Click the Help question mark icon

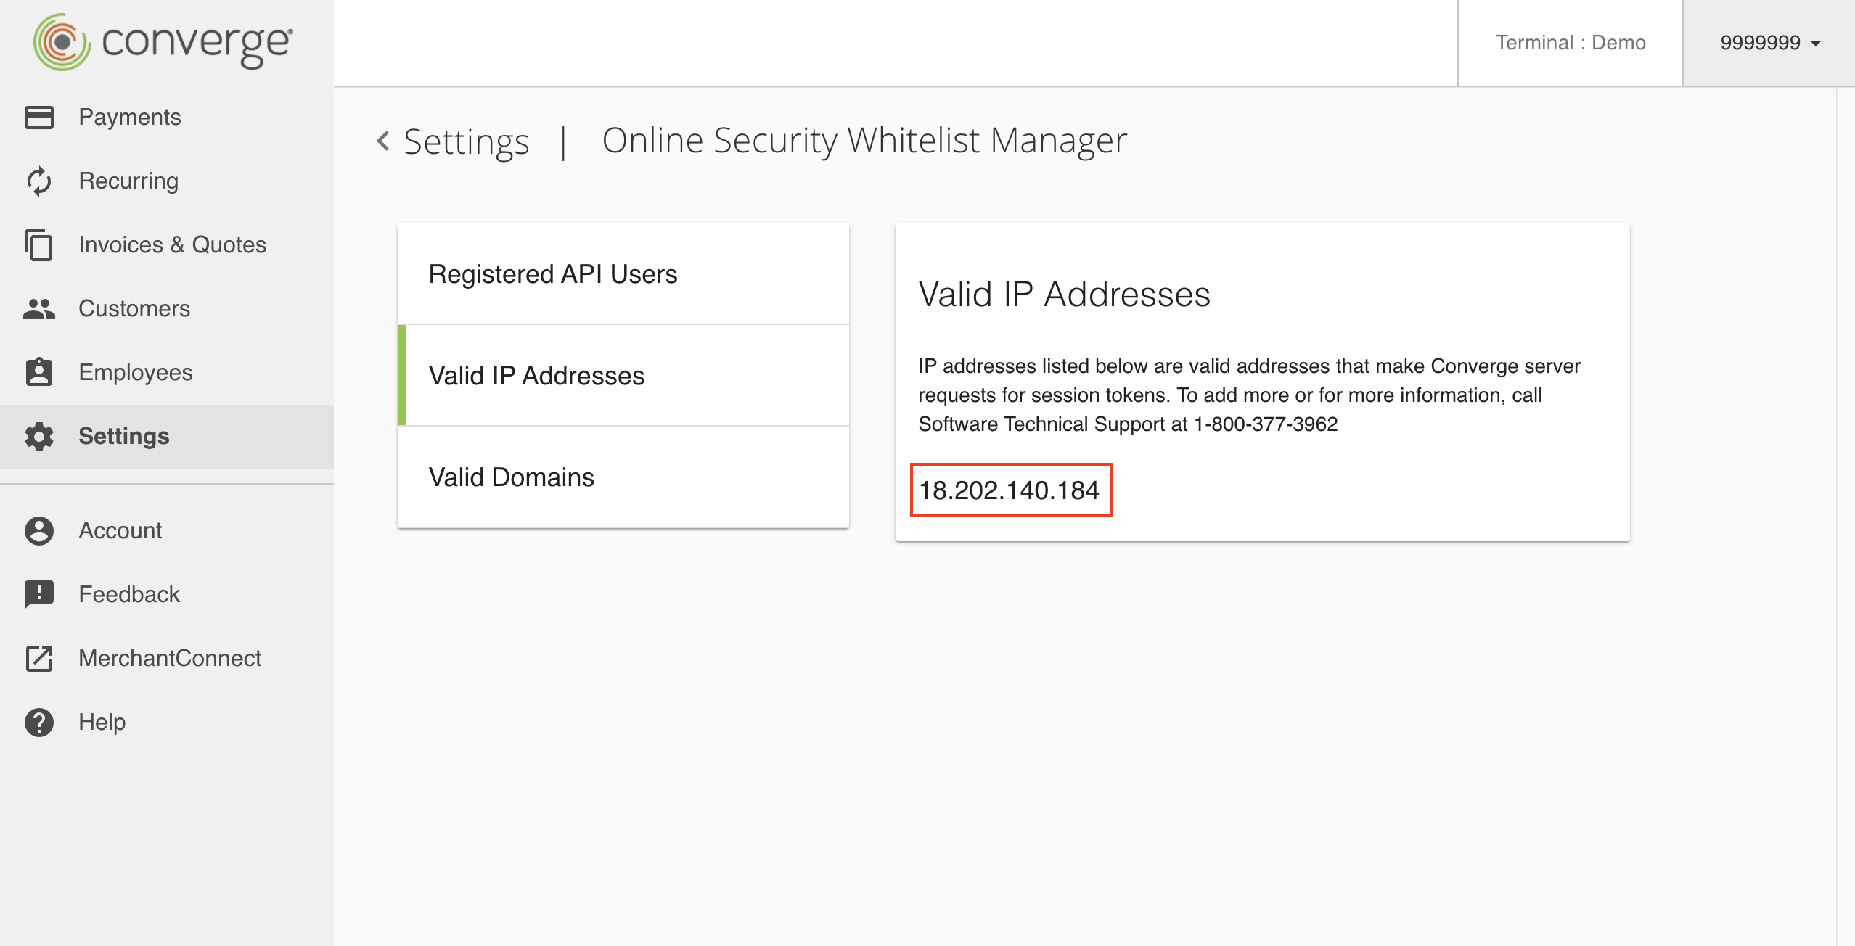pos(39,722)
